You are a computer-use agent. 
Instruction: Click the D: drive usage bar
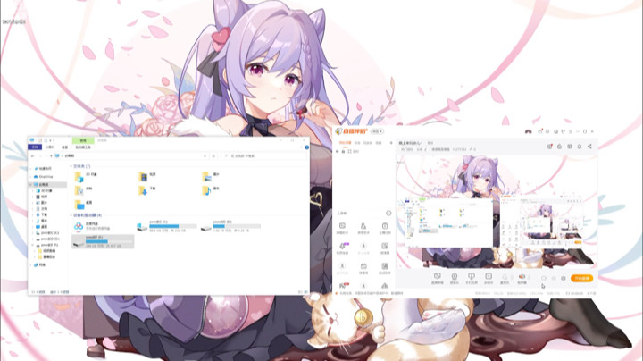(237, 226)
